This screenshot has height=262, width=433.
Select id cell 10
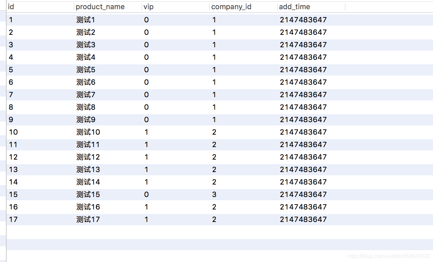(x=13, y=132)
